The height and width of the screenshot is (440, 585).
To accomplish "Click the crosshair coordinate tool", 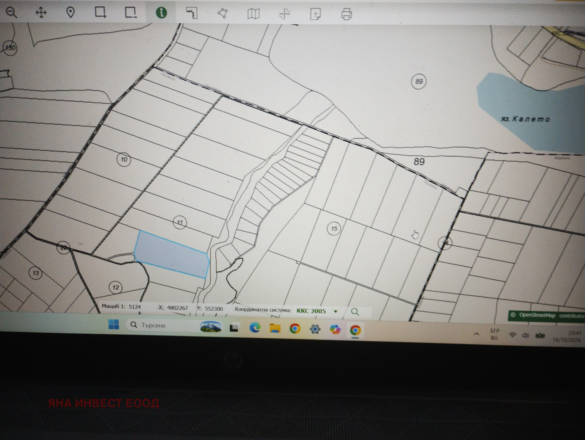I will point(284,14).
